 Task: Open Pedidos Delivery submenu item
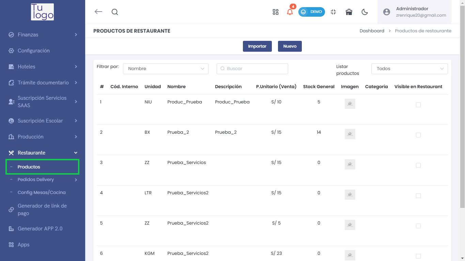pyautogui.click(x=36, y=180)
